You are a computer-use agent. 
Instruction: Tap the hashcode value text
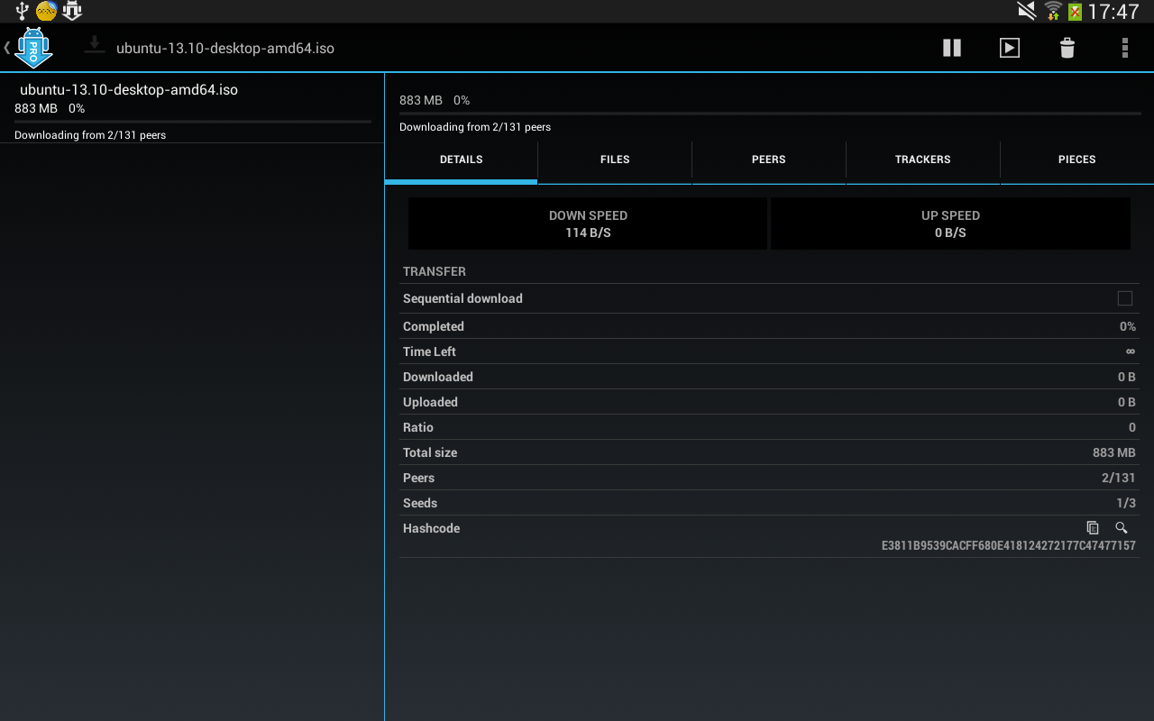(1008, 545)
